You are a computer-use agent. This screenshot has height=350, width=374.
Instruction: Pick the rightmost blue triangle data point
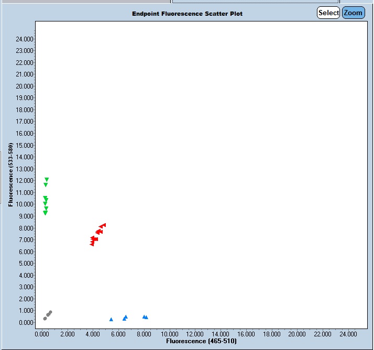146,317
